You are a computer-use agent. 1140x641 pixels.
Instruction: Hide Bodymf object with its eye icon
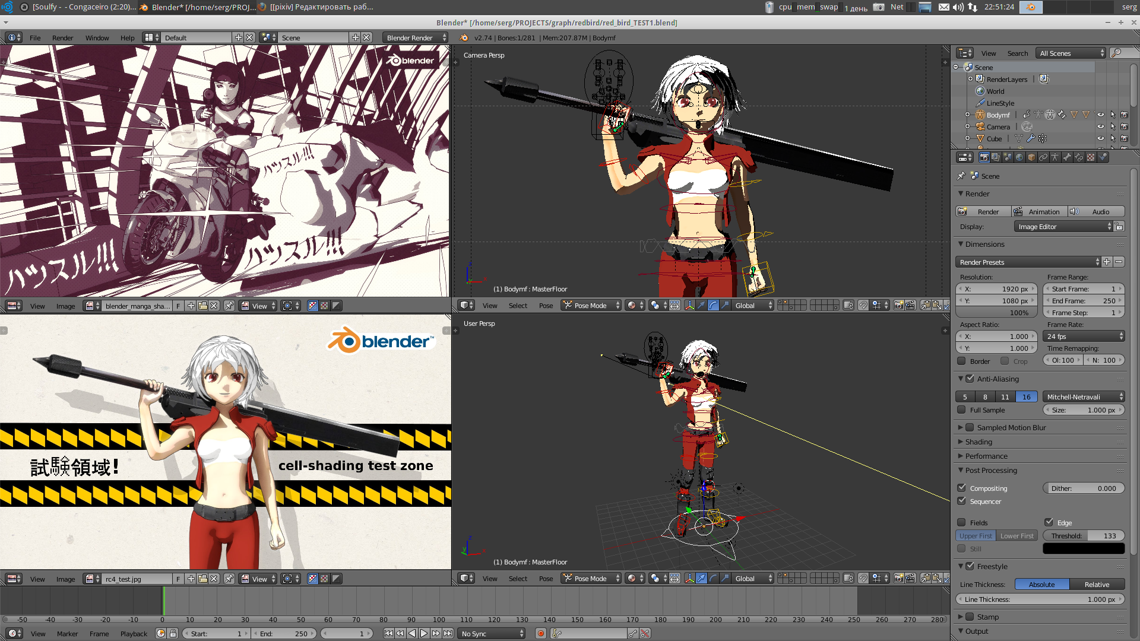[1100, 115]
